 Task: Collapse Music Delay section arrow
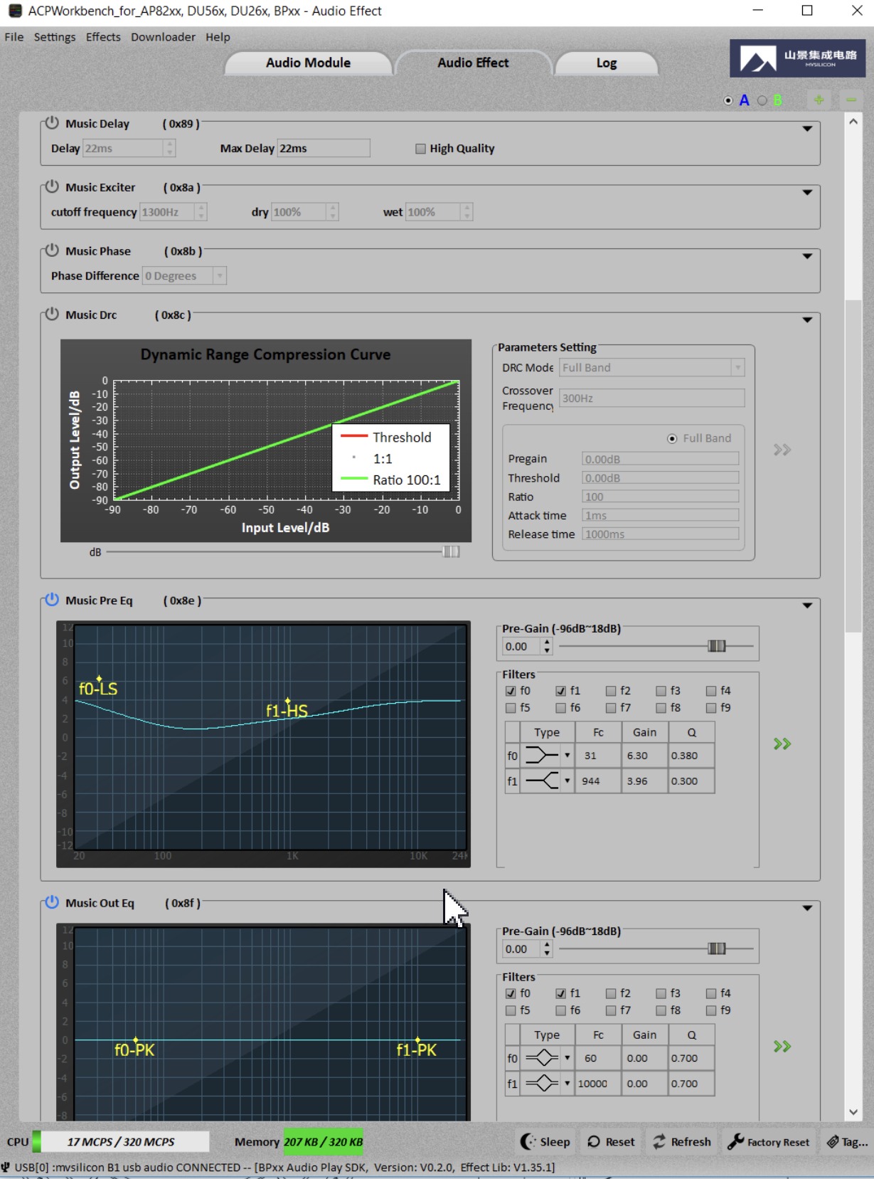click(807, 129)
